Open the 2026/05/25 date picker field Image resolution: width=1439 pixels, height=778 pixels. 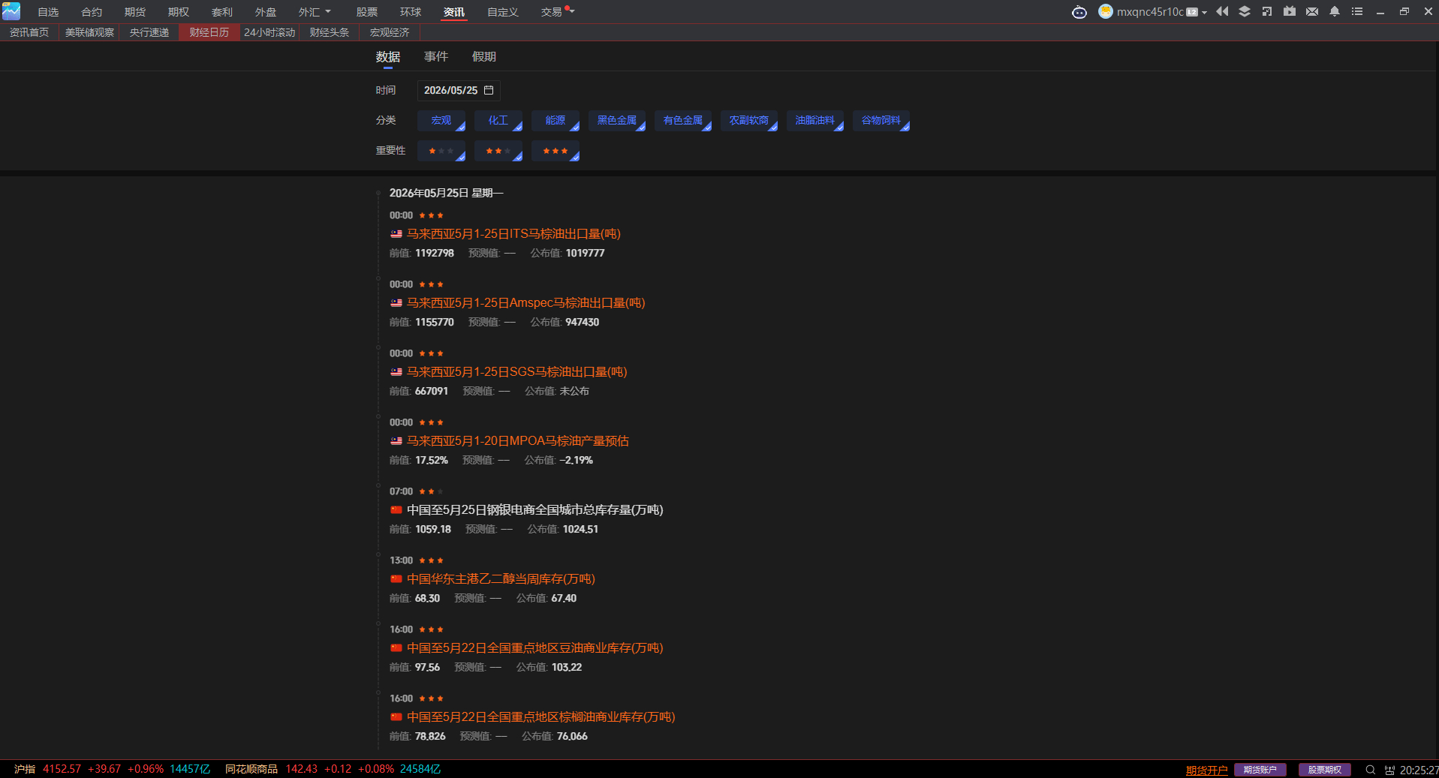point(459,90)
